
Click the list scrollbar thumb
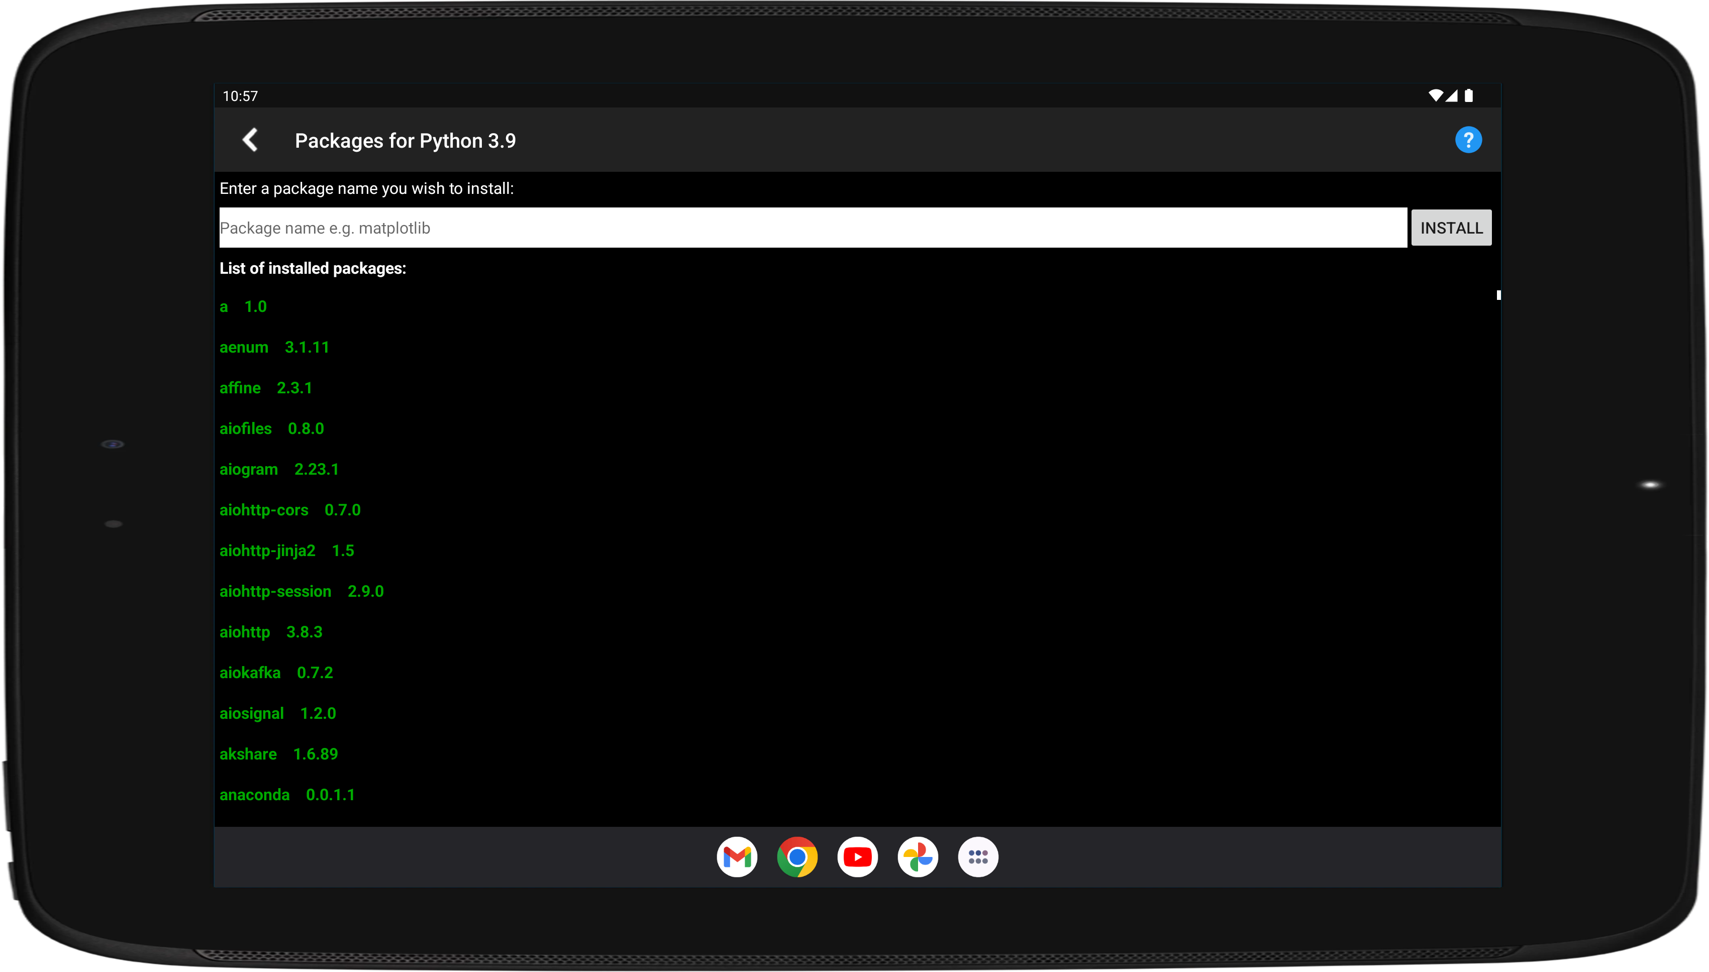click(1498, 295)
